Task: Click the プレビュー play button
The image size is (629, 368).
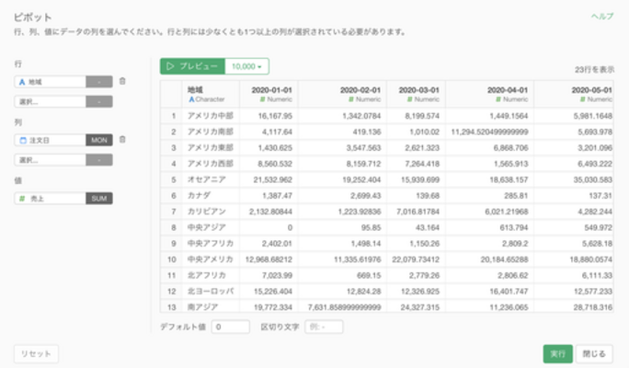Action: [x=191, y=67]
